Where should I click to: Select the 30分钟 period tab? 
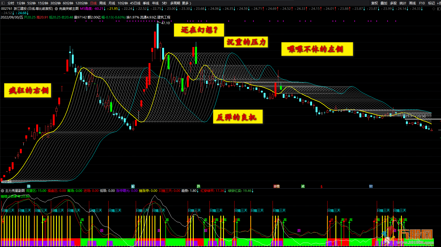pyautogui.click(x=55, y=3)
